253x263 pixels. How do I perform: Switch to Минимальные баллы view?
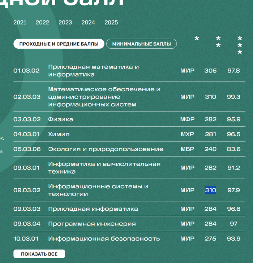point(141,44)
